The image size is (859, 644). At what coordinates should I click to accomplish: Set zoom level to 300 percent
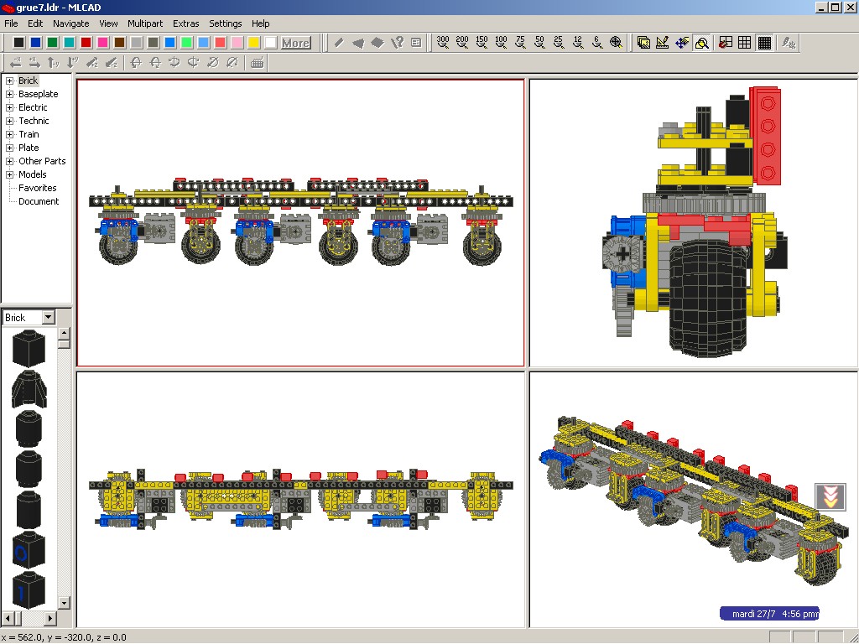[443, 43]
